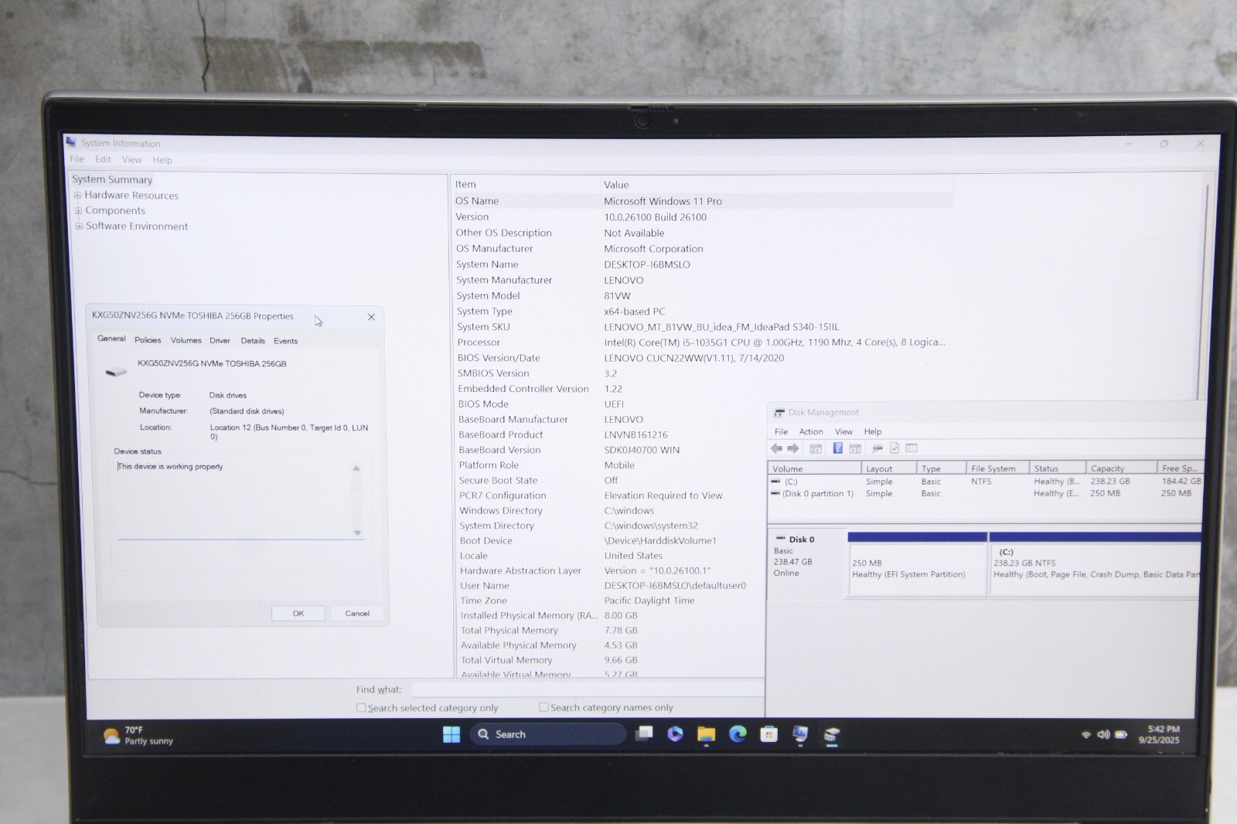Open Action menu in Disk Management

tap(811, 431)
